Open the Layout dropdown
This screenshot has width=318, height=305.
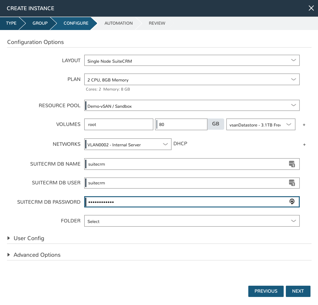click(192, 61)
